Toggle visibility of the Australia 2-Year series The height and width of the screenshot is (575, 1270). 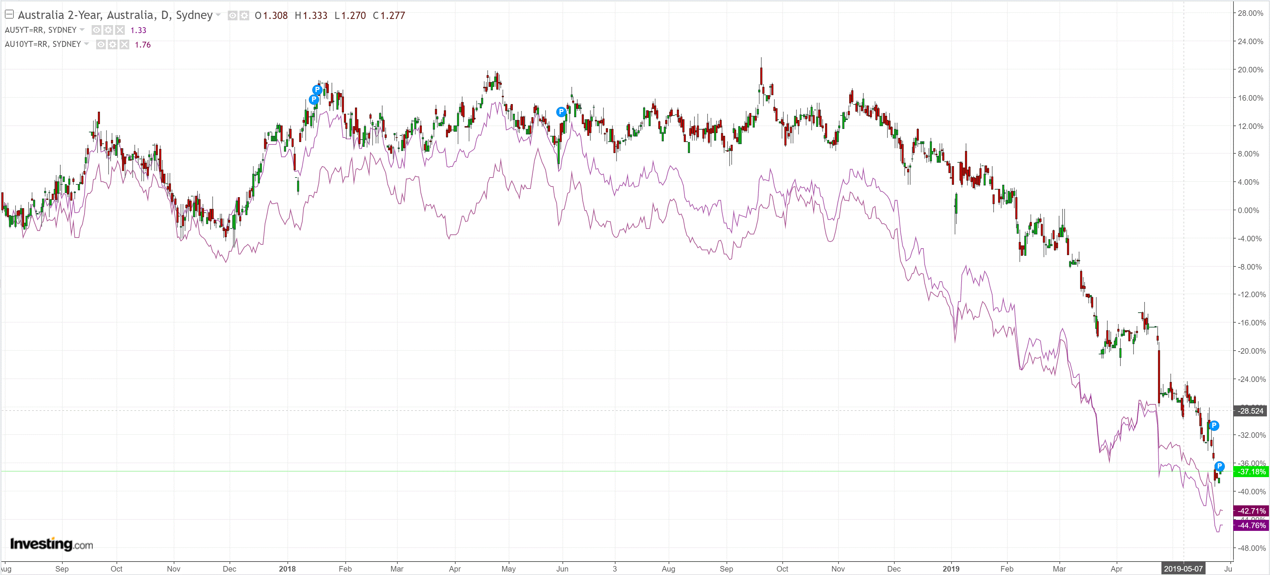[x=232, y=16]
